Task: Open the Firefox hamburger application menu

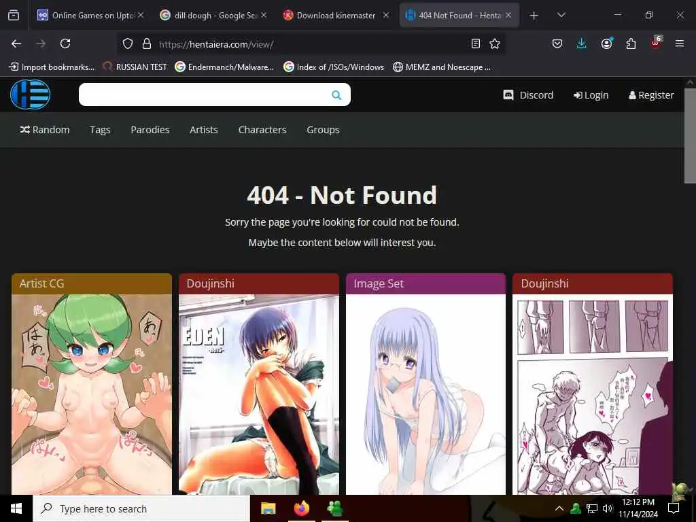Action: click(680, 43)
